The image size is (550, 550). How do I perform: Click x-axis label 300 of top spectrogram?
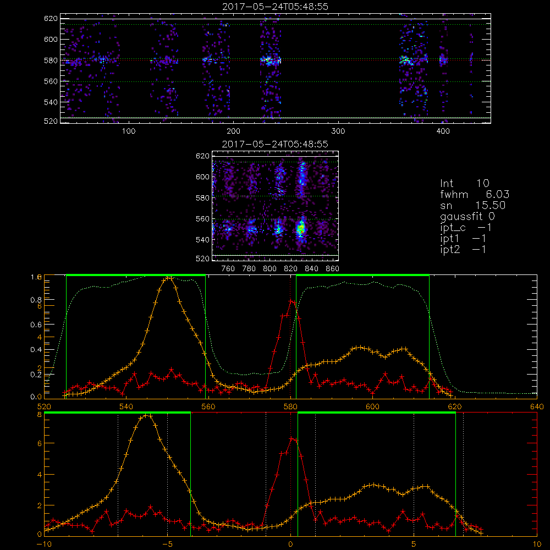[x=338, y=131]
